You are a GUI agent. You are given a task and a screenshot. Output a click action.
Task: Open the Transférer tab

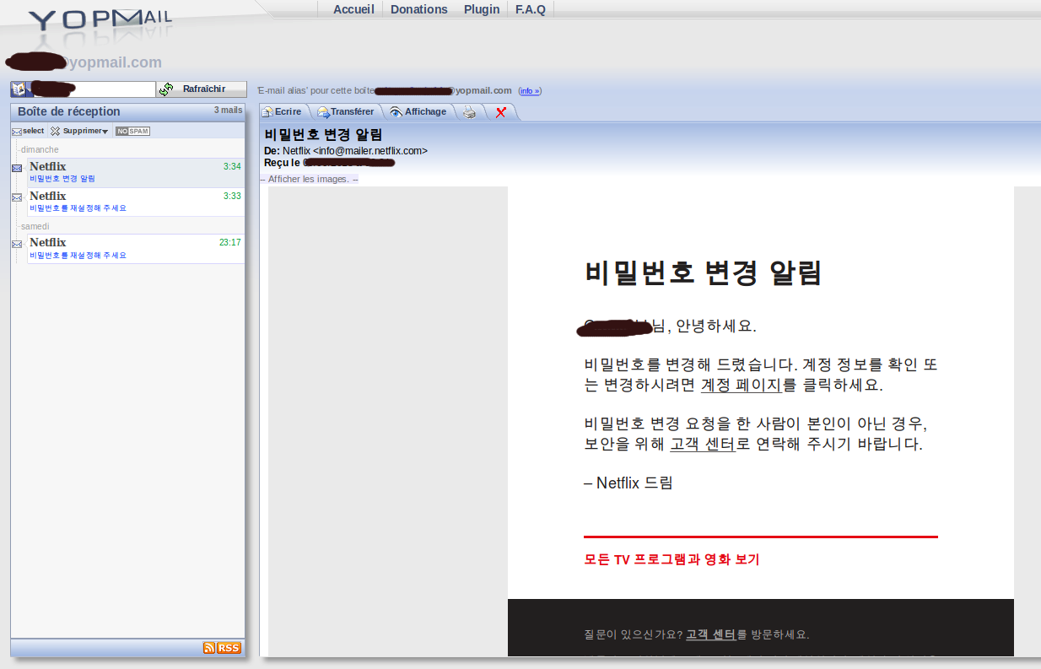[346, 112]
